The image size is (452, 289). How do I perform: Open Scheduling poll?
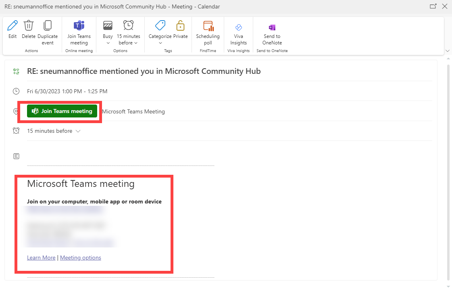coord(208,33)
